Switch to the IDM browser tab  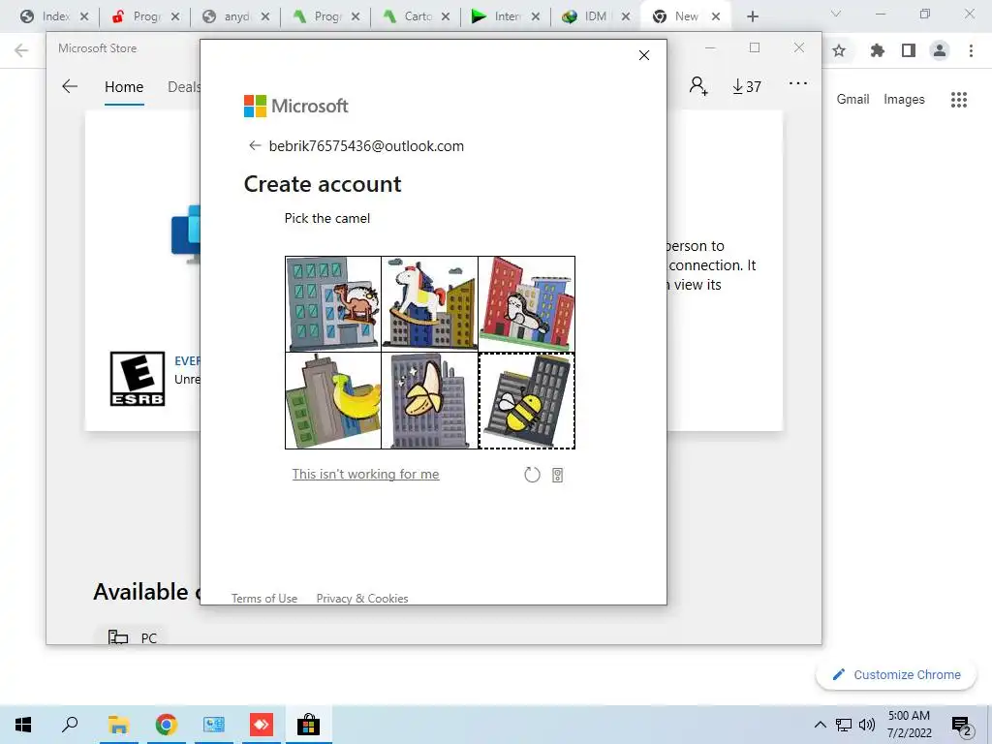coord(596,16)
